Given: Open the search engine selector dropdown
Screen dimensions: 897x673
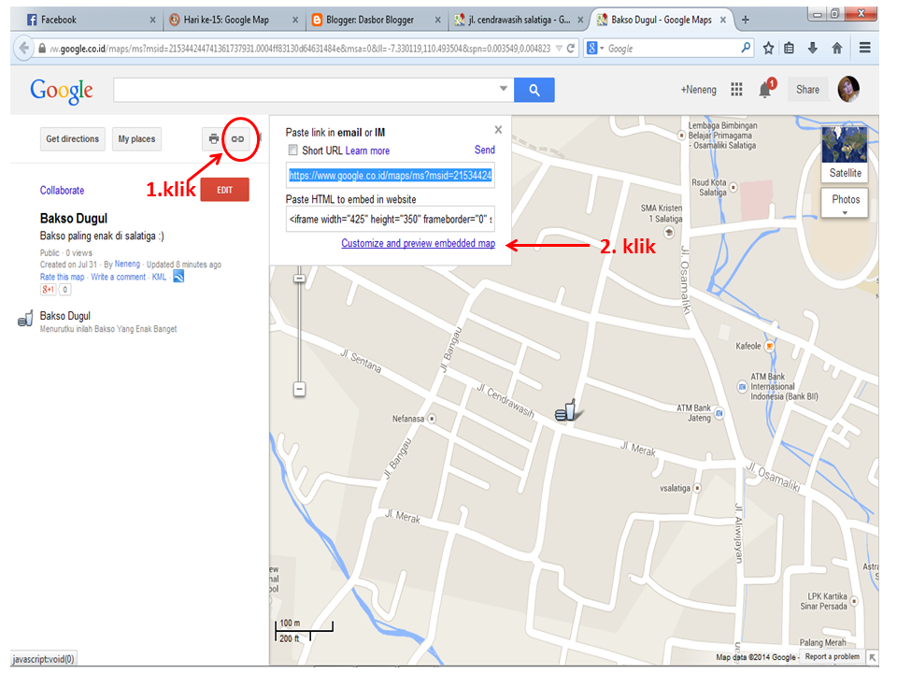Looking at the screenshot, I should pos(595,48).
